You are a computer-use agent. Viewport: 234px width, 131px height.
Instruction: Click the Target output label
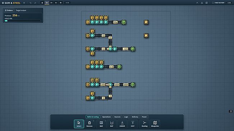click(21, 10)
